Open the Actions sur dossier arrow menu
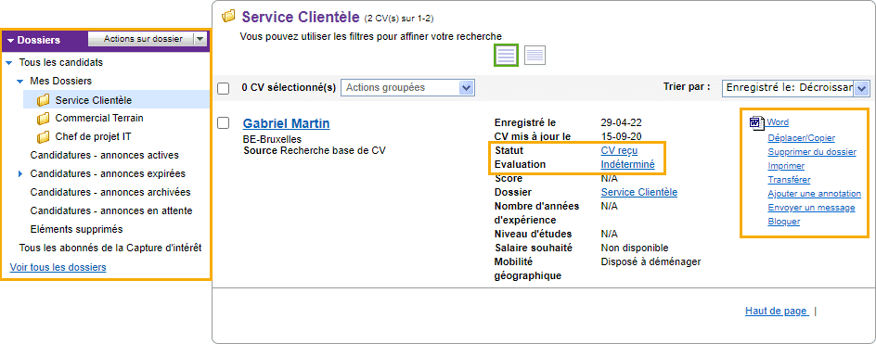This screenshot has width=876, height=344. 200,39
